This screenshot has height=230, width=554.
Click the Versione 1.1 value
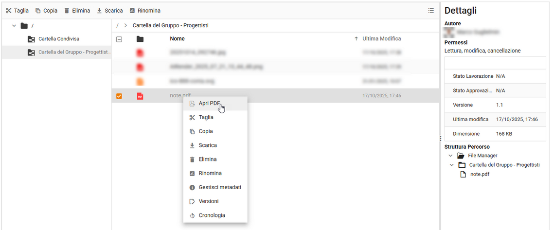tap(500, 106)
